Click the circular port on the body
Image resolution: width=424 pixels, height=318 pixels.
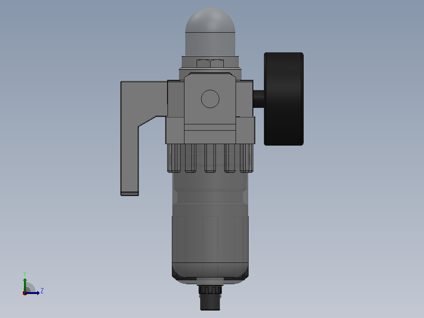click(x=210, y=99)
